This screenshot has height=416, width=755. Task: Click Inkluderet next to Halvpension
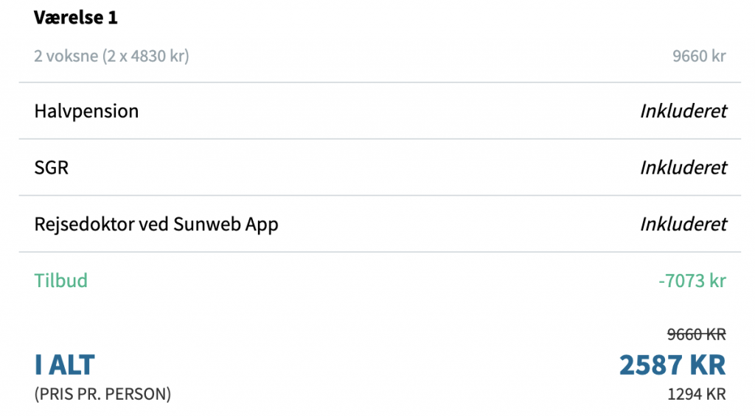(683, 111)
